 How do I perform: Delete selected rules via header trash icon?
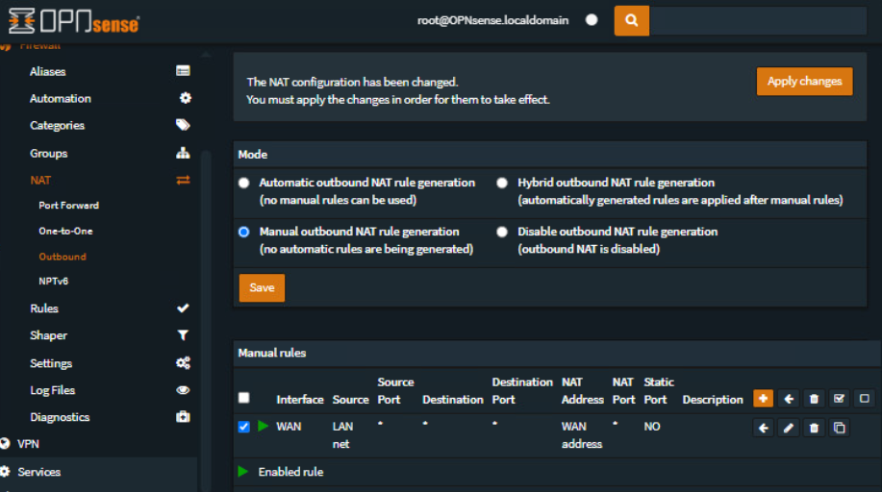coord(814,399)
